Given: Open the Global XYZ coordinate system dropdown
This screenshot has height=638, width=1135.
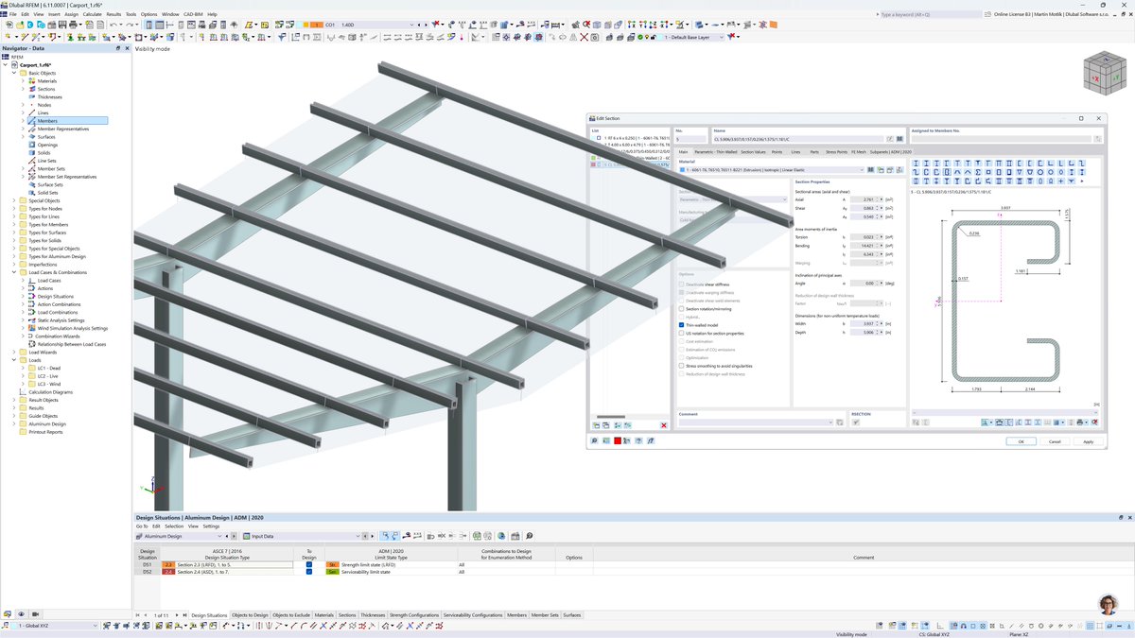Looking at the screenshot, I should pos(95,626).
